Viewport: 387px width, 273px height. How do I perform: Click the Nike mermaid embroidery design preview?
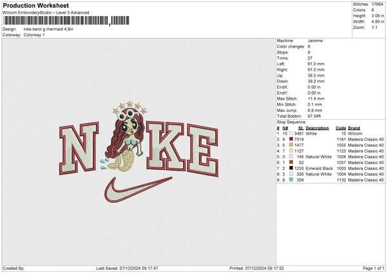pos(139,151)
